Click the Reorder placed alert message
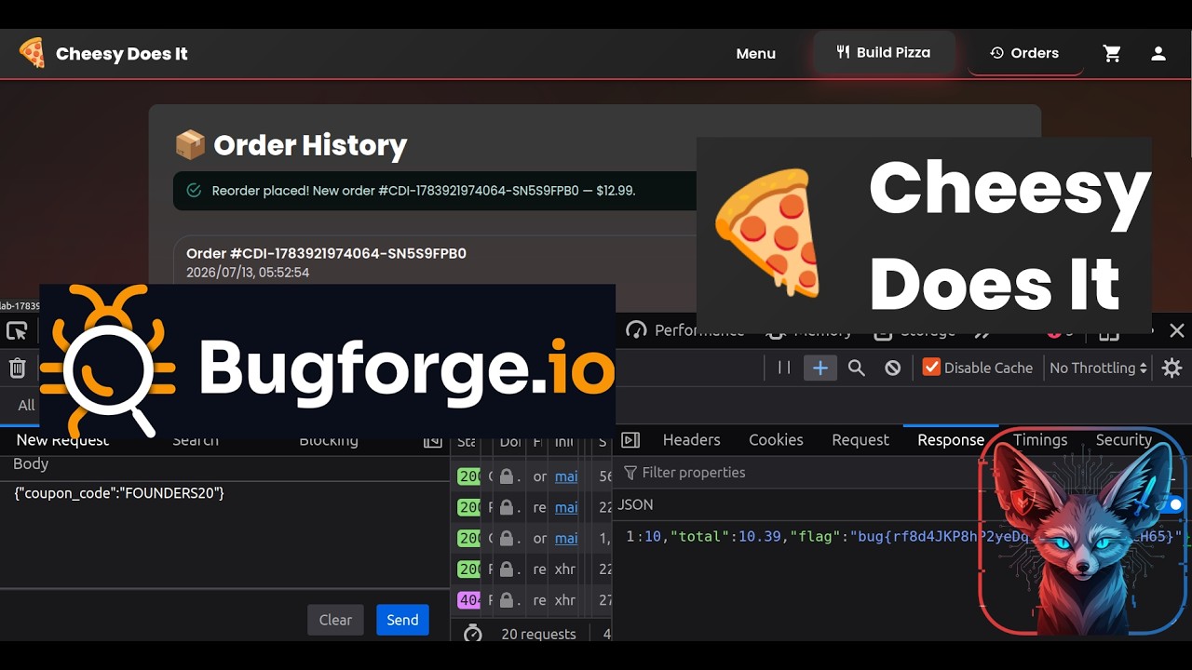Image resolution: width=1192 pixels, height=670 pixels. [x=424, y=190]
